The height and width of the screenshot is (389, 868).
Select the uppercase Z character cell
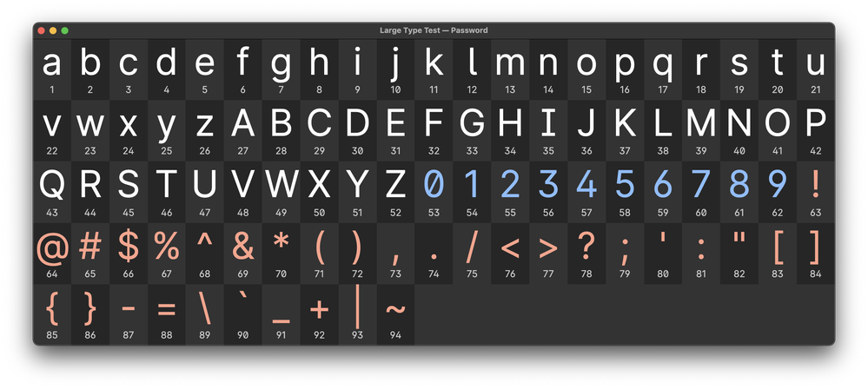395,188
